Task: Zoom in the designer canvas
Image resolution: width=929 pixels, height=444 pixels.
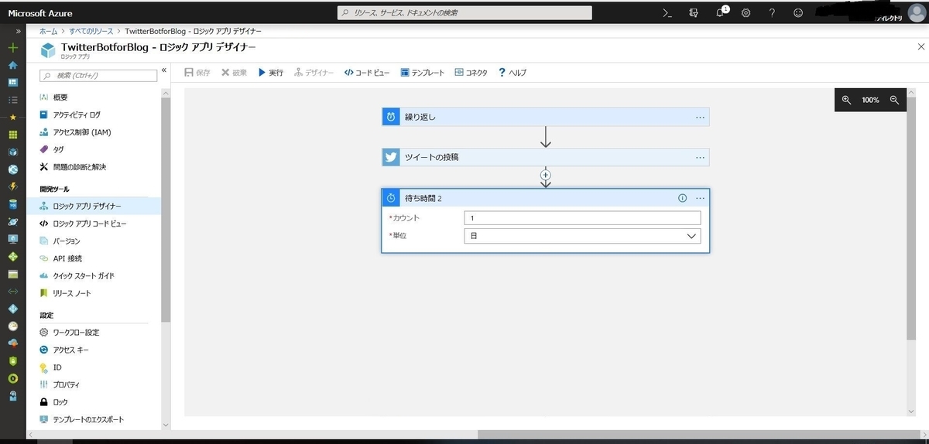Action: coord(846,100)
